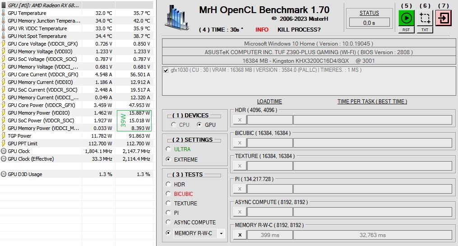The image size is (458, 246).
Task: Click the lightning icon beside GPU Memory Power (VDDIO)
Action: pos(4,113)
